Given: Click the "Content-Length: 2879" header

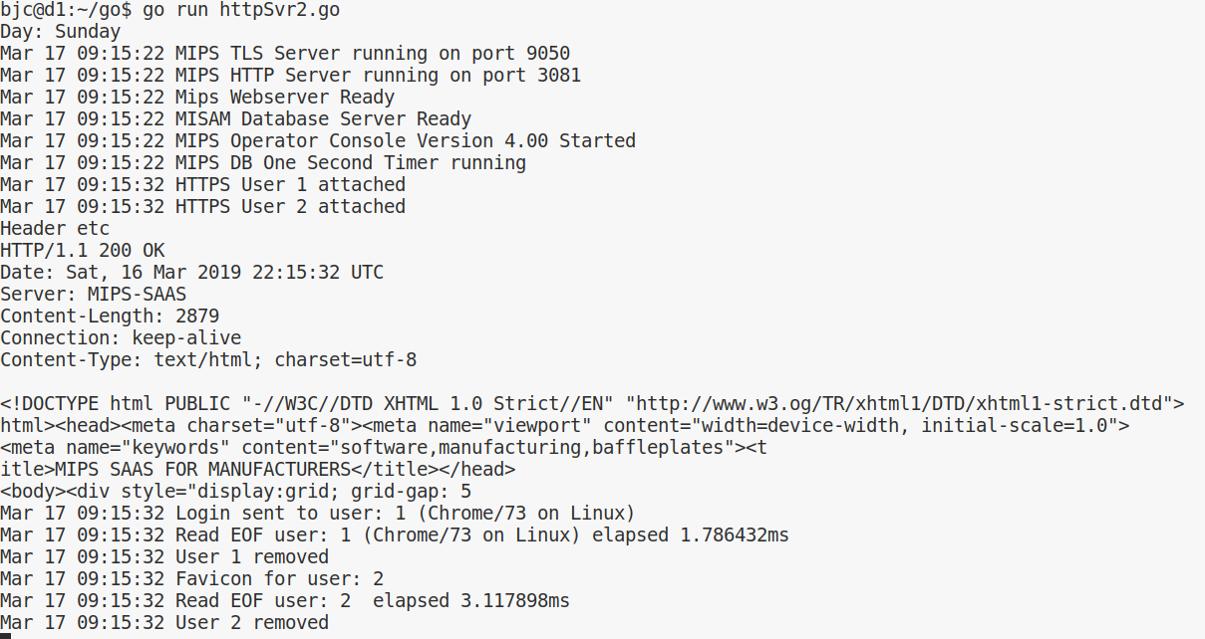Looking at the screenshot, I should pos(110,317).
